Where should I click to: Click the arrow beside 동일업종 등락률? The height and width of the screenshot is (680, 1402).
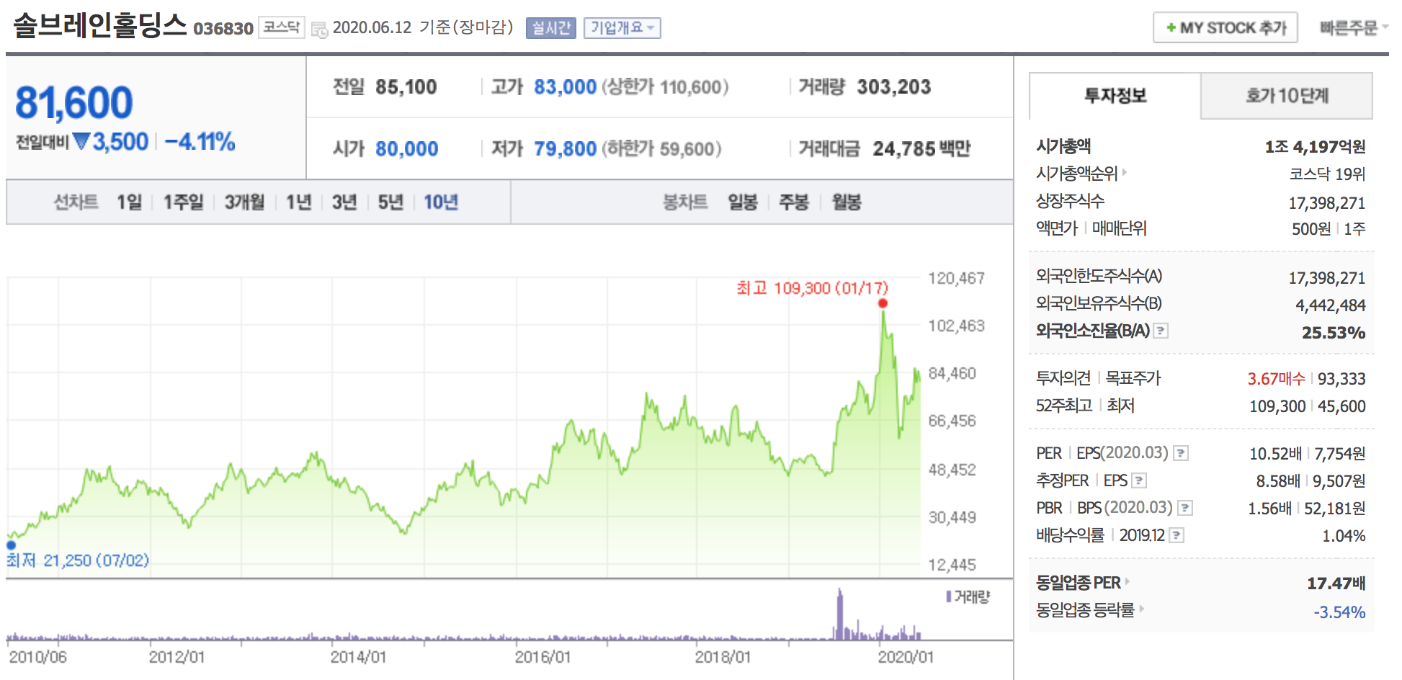pos(1141,609)
